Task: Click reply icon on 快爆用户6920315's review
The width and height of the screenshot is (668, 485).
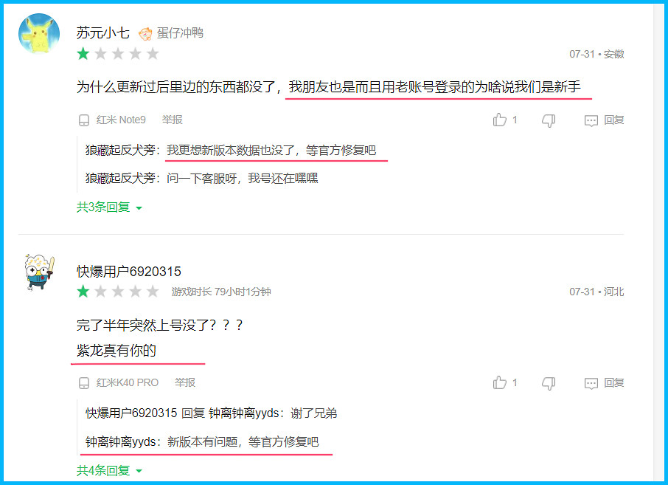Action: coord(591,383)
